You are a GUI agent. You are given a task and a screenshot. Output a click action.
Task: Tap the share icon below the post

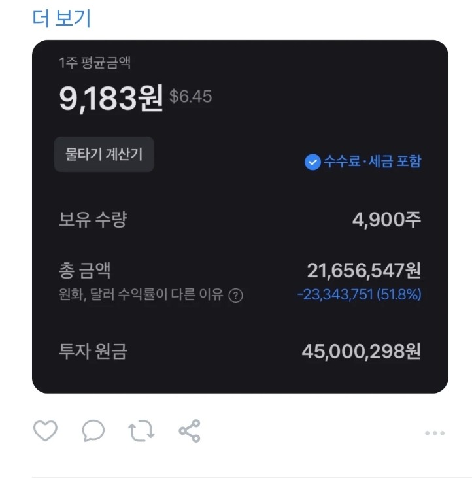pyautogui.click(x=190, y=431)
